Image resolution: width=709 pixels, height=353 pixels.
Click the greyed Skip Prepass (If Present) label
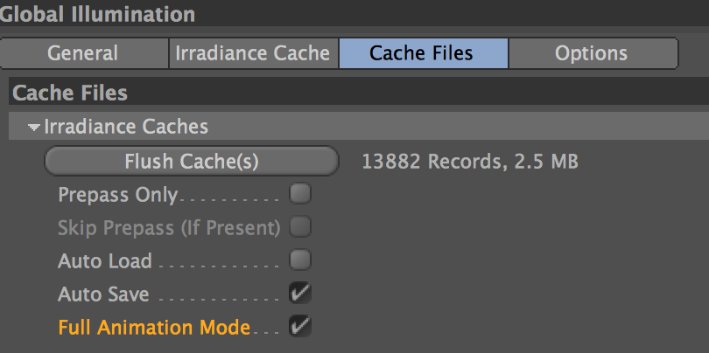[x=169, y=228]
